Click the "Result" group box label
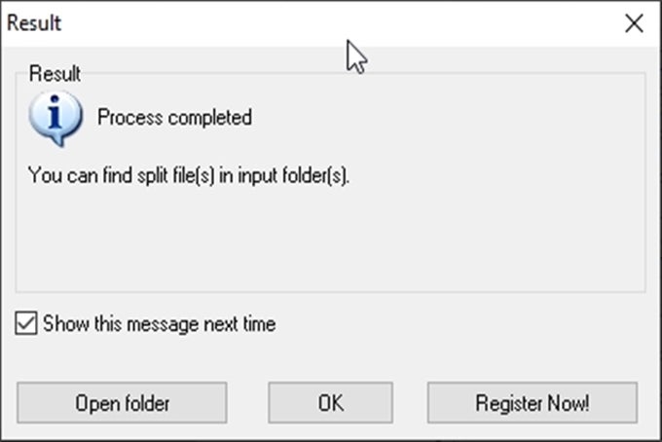 [55, 74]
